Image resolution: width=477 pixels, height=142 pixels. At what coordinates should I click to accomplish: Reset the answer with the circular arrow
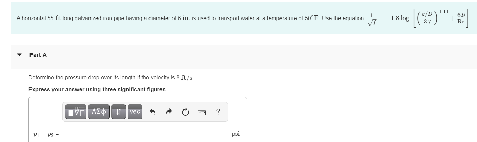pos(186,112)
